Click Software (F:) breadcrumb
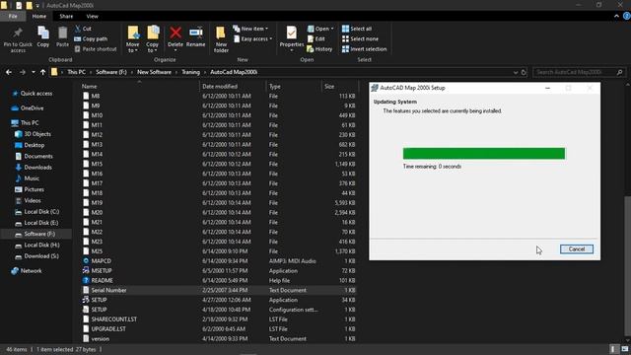This screenshot has width=631, height=355. click(x=111, y=72)
